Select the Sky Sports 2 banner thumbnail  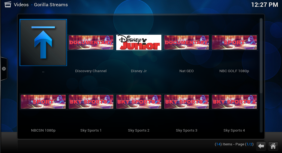[x=139, y=102]
